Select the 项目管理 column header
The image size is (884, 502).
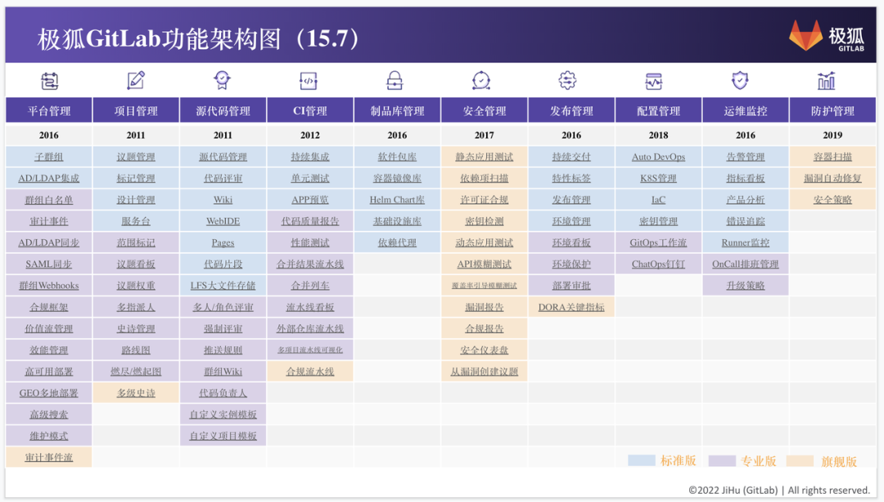click(x=136, y=111)
